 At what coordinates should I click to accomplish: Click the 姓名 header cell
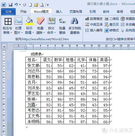click(33, 60)
